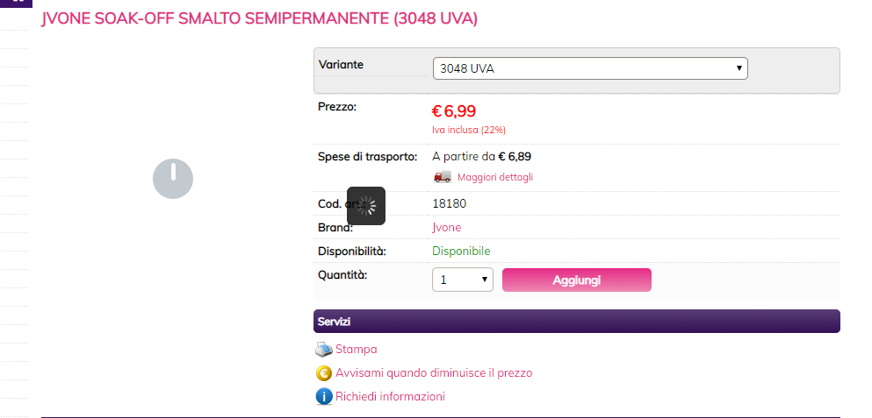Add product to cart with Aggiungi

tap(577, 280)
